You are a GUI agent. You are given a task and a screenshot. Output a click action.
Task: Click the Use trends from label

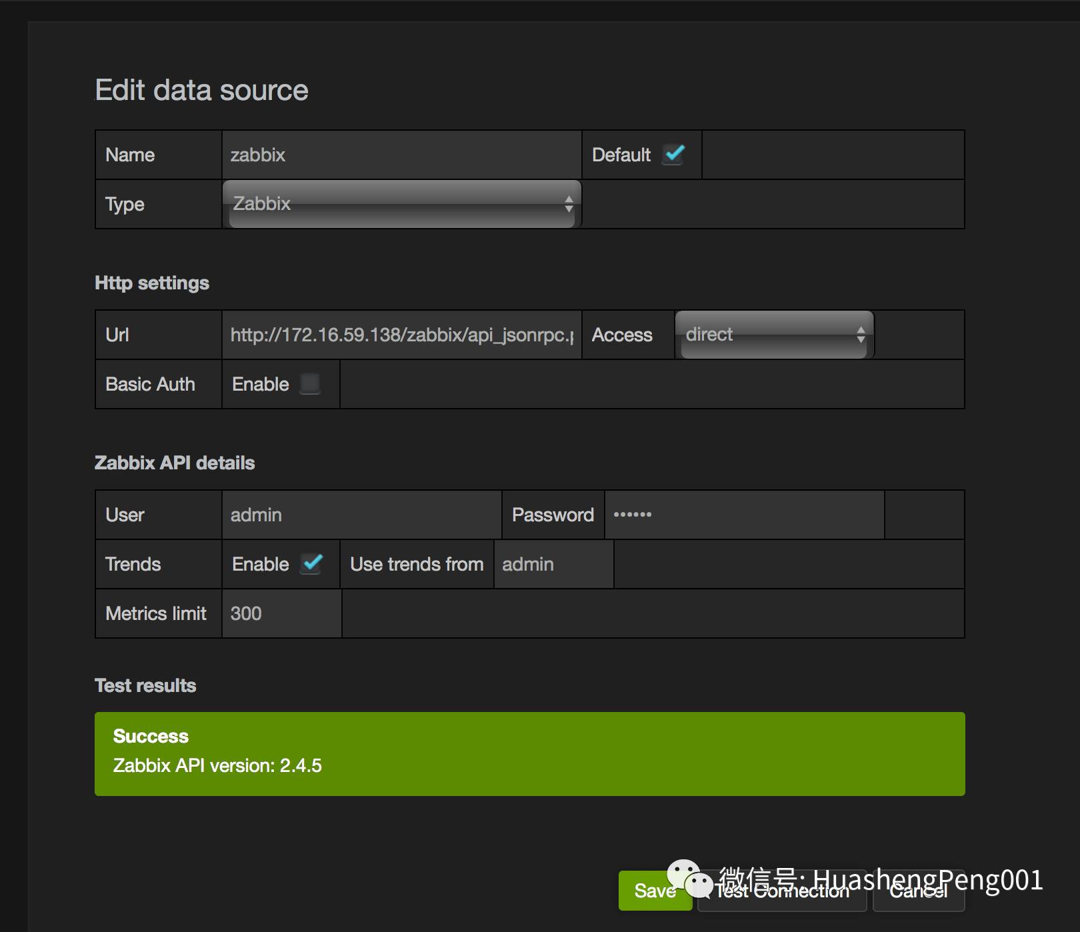tap(417, 564)
